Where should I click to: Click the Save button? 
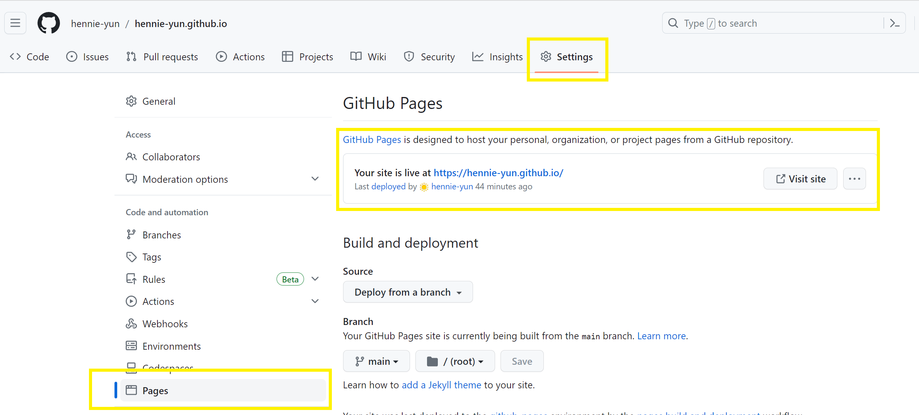click(x=522, y=361)
